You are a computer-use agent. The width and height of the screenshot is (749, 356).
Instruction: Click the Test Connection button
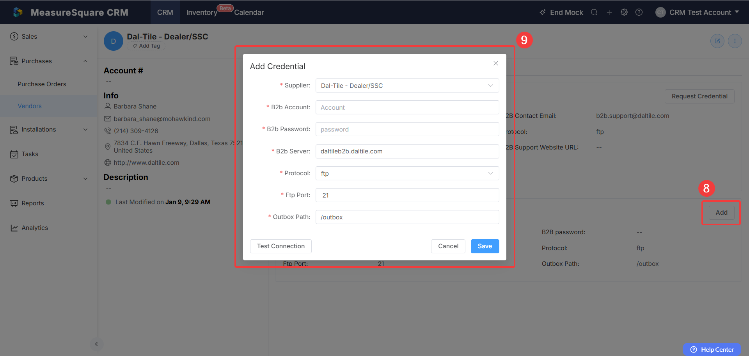click(281, 246)
